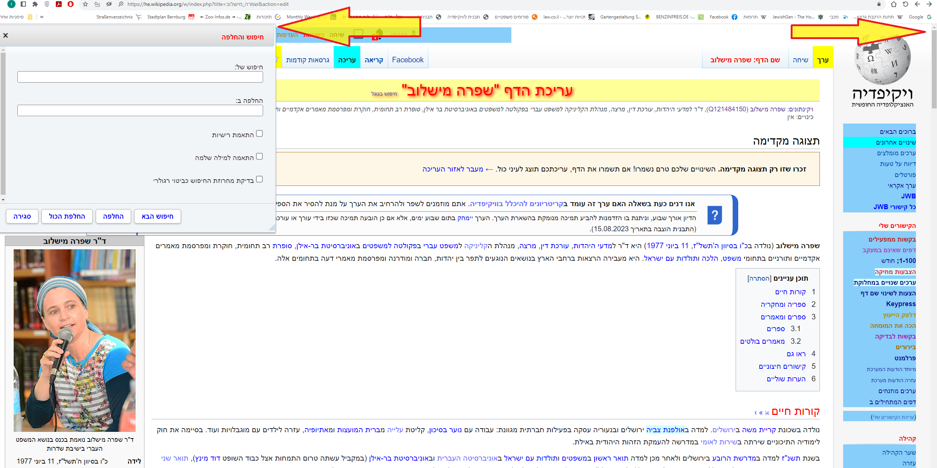This screenshot has height=468, width=937.
Task: Enable the התאמת רישיות checkbox
Action: coord(259,134)
